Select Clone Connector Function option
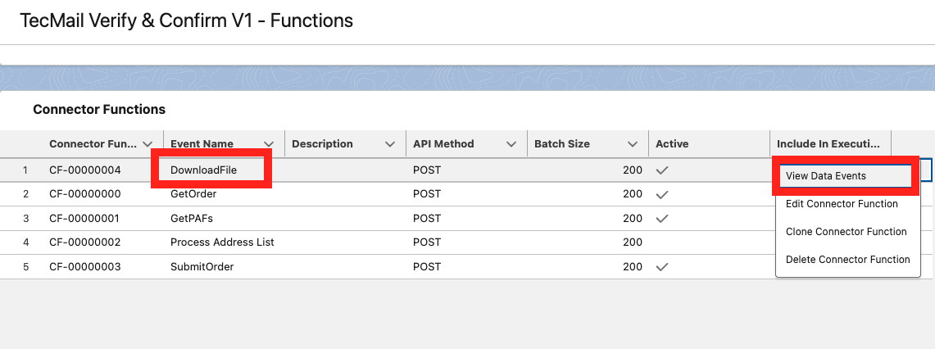 coord(846,232)
